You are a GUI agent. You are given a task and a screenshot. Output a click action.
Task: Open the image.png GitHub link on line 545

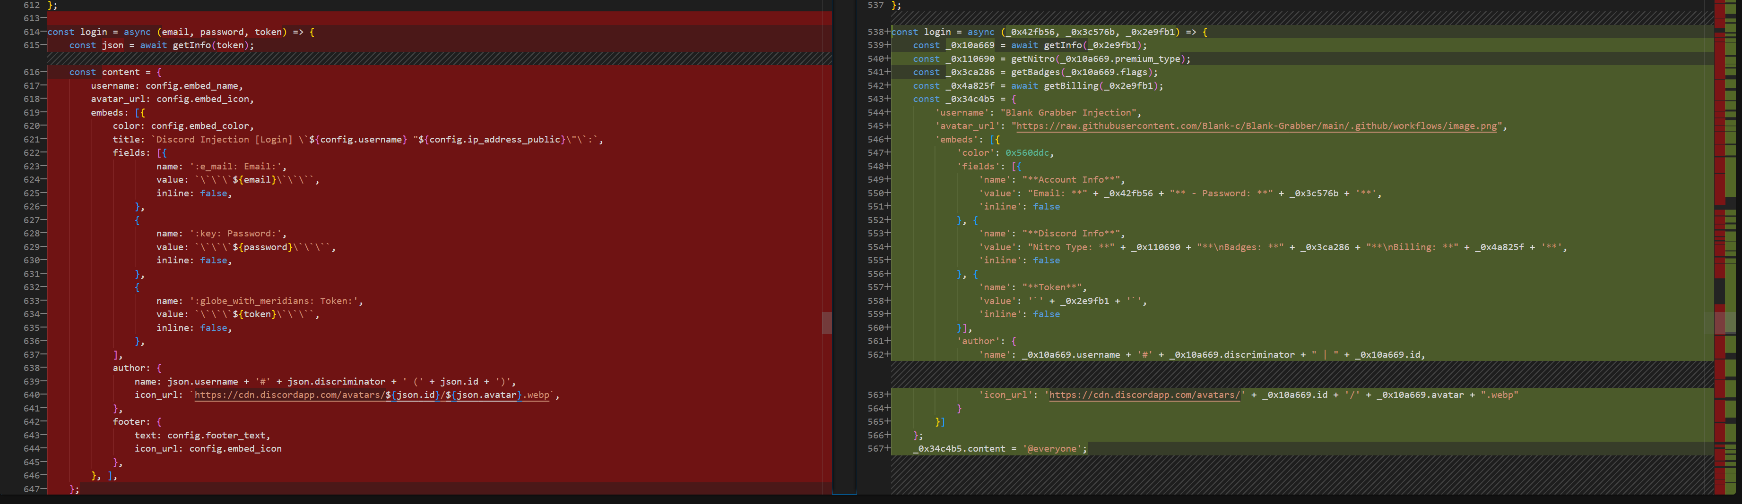pos(1258,126)
